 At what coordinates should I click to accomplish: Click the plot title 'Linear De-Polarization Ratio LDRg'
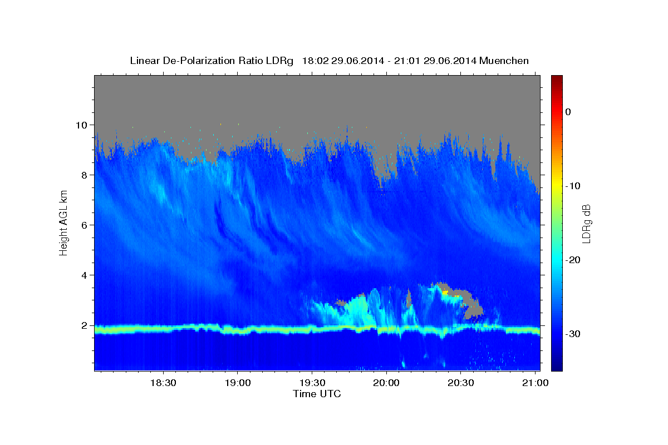(211, 61)
